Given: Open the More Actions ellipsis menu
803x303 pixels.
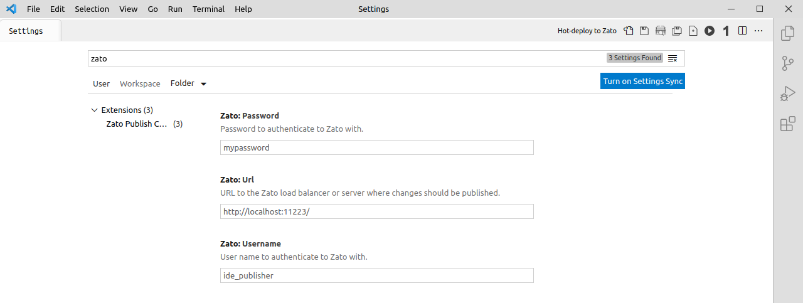Looking at the screenshot, I should tap(758, 31).
